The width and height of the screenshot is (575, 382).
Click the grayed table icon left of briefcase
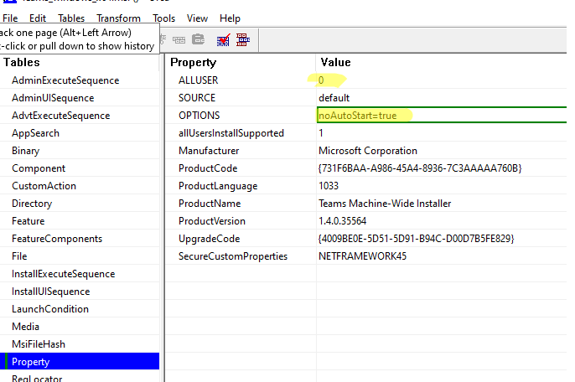pyautogui.click(x=179, y=39)
